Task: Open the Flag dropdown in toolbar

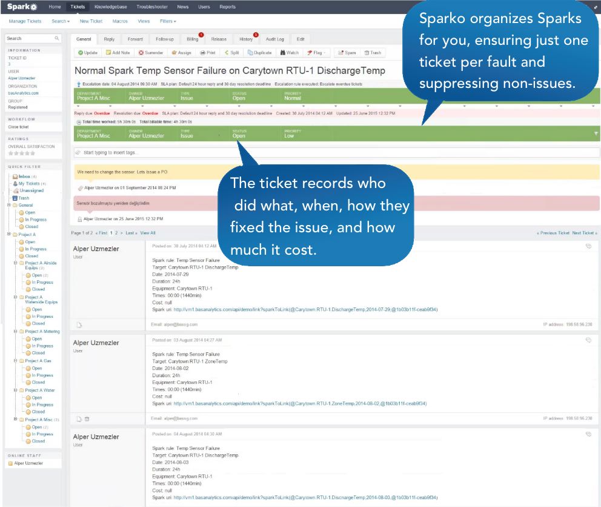Action: 317,53
